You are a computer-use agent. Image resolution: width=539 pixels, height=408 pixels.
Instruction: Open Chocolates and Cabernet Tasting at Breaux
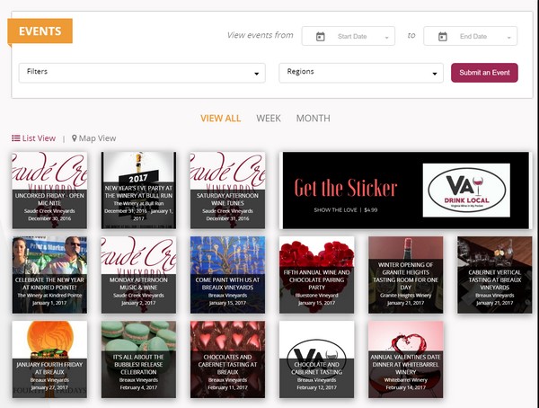click(x=227, y=359)
